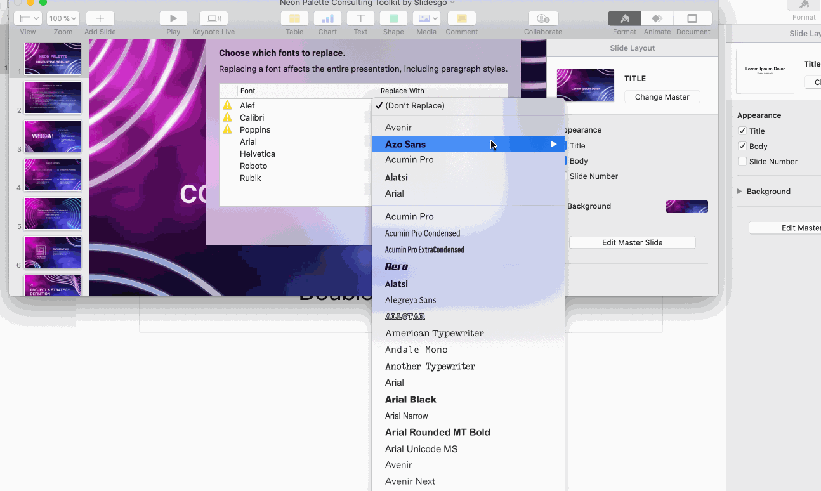Click the Collaborate icon
The image size is (821, 491).
click(x=542, y=19)
